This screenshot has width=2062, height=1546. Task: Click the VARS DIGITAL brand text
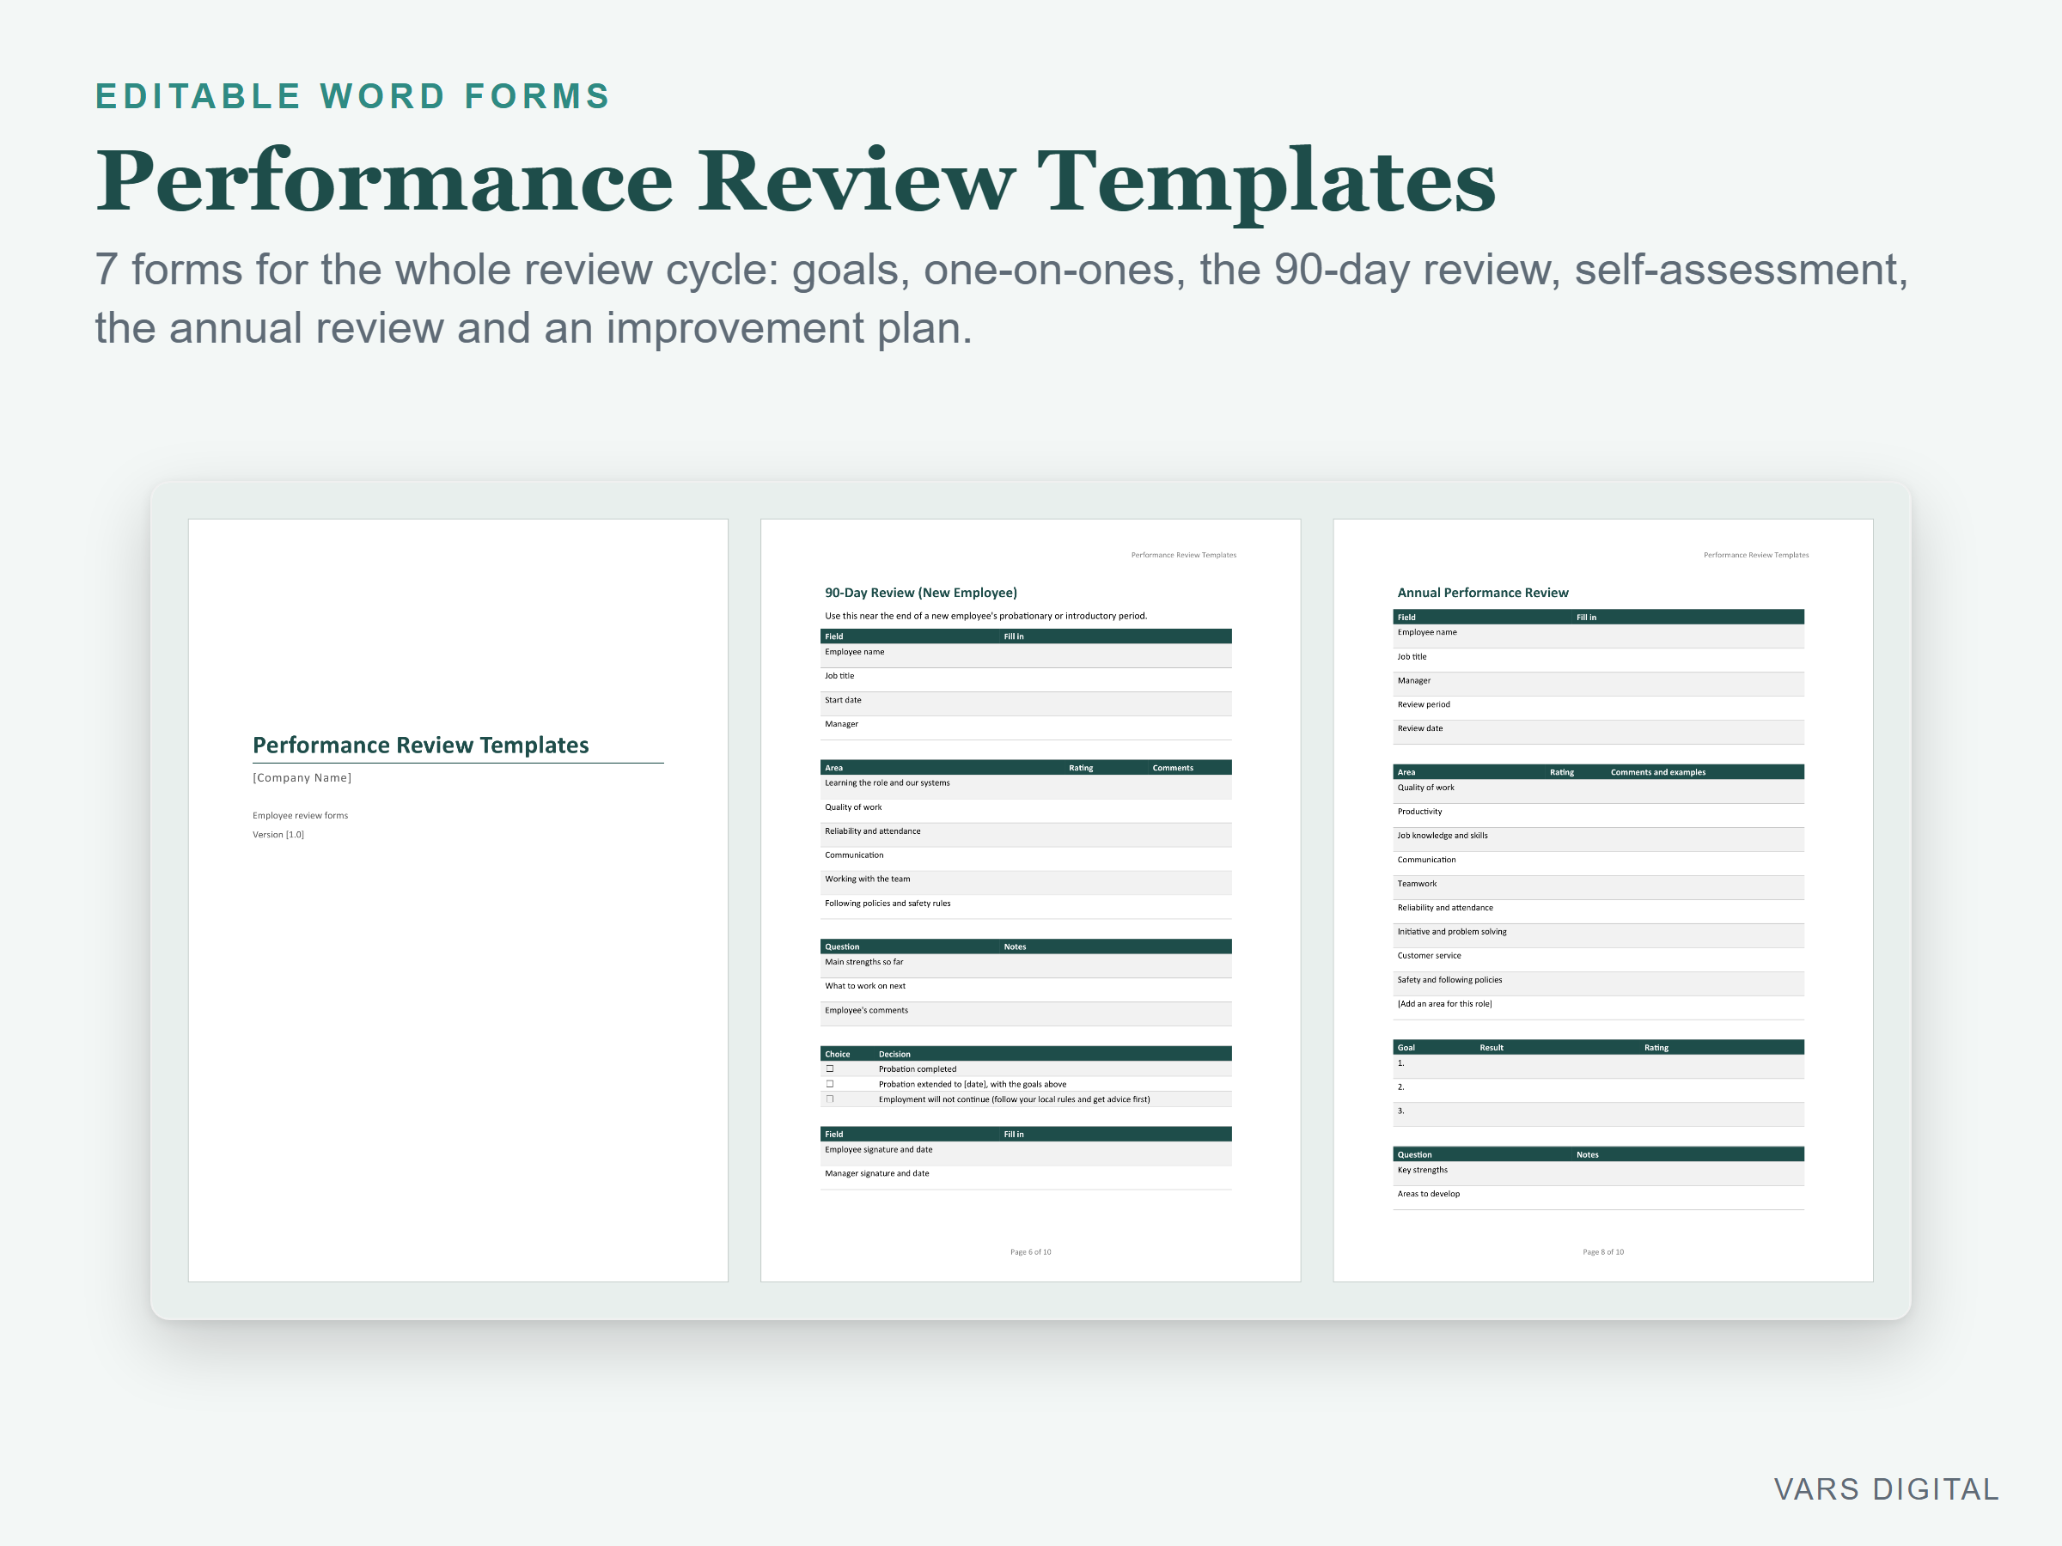coord(1886,1489)
